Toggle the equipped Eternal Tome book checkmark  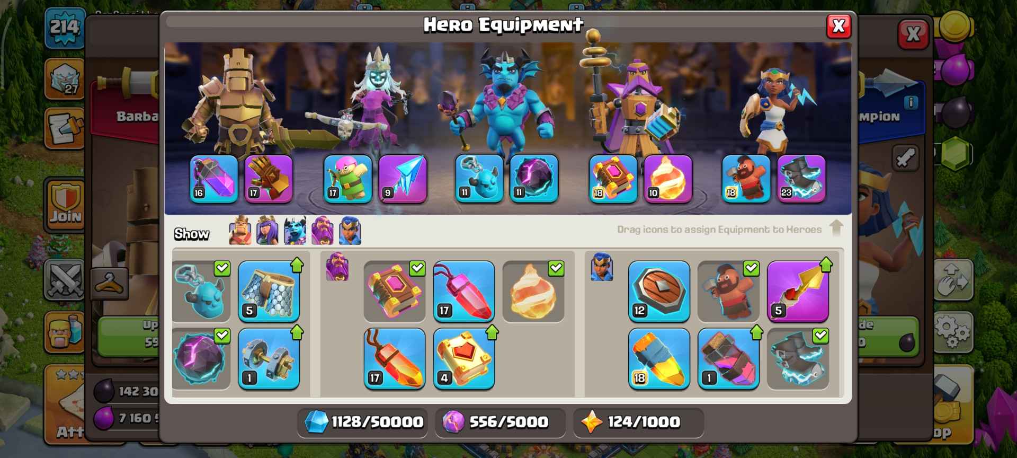[417, 268]
